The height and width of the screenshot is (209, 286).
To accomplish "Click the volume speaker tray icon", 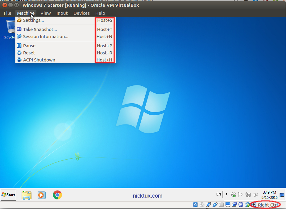I will [255, 195].
